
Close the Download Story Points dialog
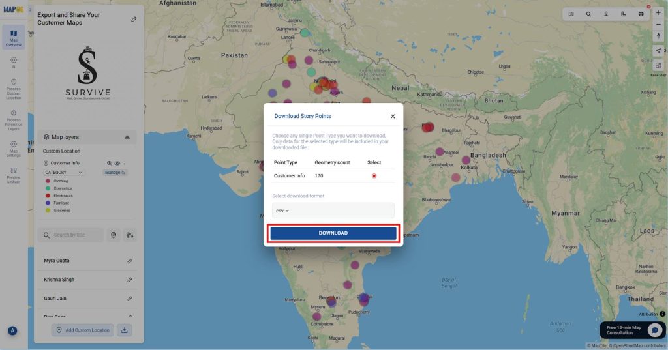393,116
